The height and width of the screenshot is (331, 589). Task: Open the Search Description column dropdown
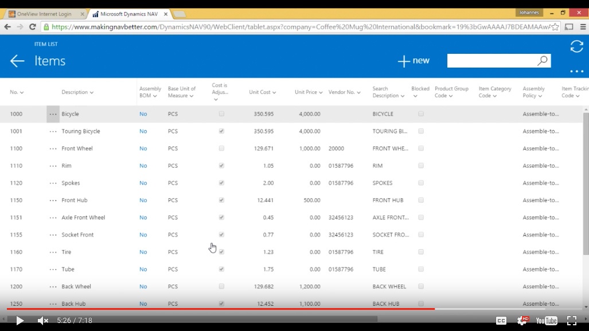[x=403, y=96]
